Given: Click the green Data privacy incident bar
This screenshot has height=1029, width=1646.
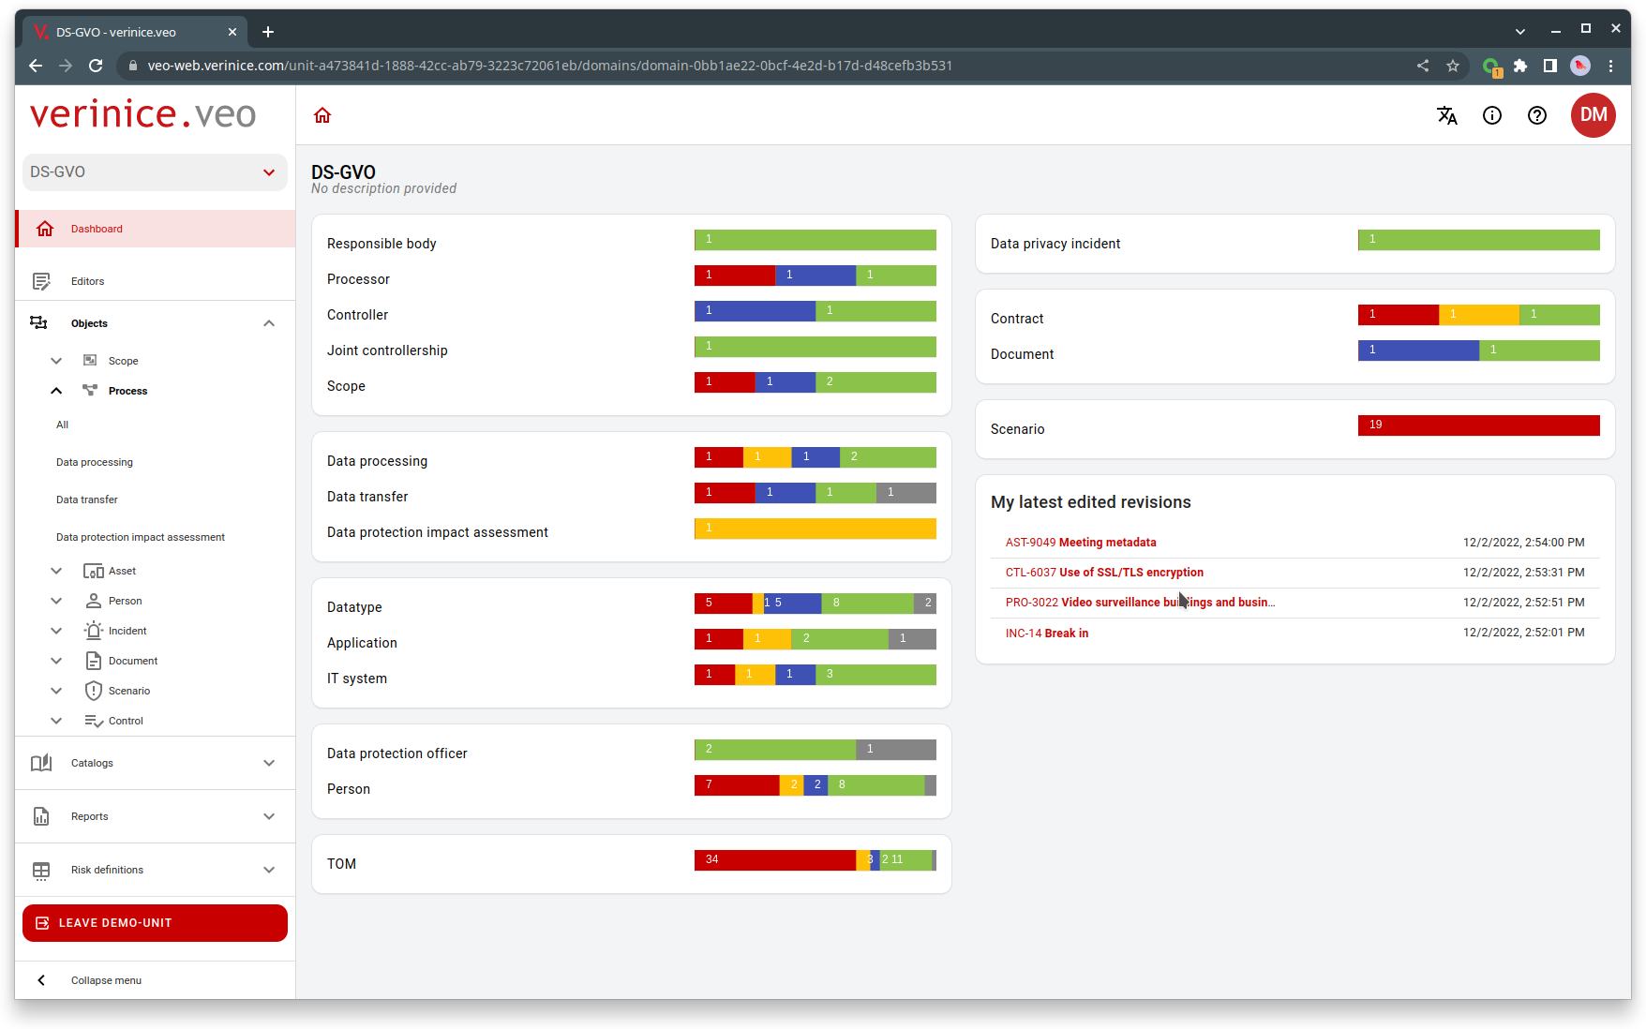Looking at the screenshot, I should 1479,240.
